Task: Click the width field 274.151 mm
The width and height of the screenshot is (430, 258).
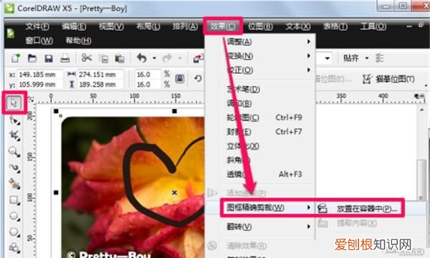Action: pos(100,75)
